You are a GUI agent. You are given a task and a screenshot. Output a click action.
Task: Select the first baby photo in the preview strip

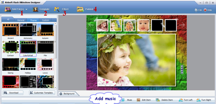(x=102, y=25)
